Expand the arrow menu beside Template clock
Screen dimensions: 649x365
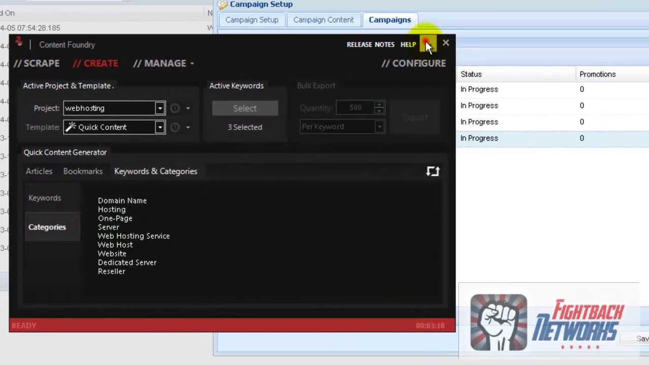(188, 127)
